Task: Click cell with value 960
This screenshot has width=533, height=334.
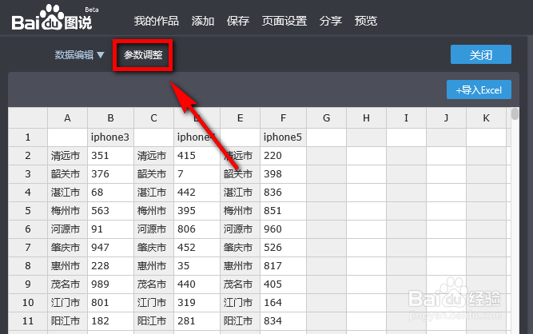Action: 283,229
